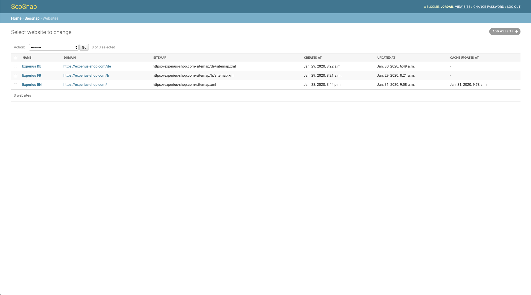The width and height of the screenshot is (531, 295).
Task: Visit the experius-shop.com/de domain link
Action: click(87, 66)
